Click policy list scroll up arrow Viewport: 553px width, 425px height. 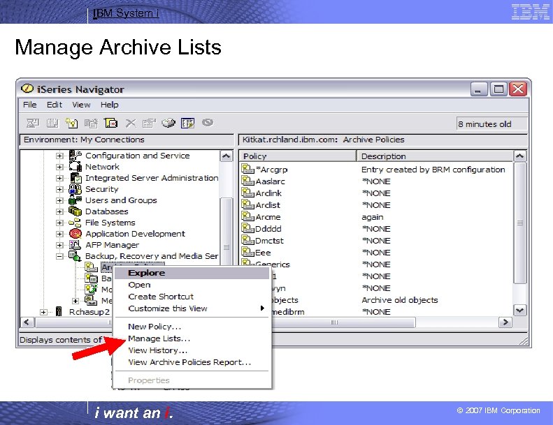click(x=519, y=156)
